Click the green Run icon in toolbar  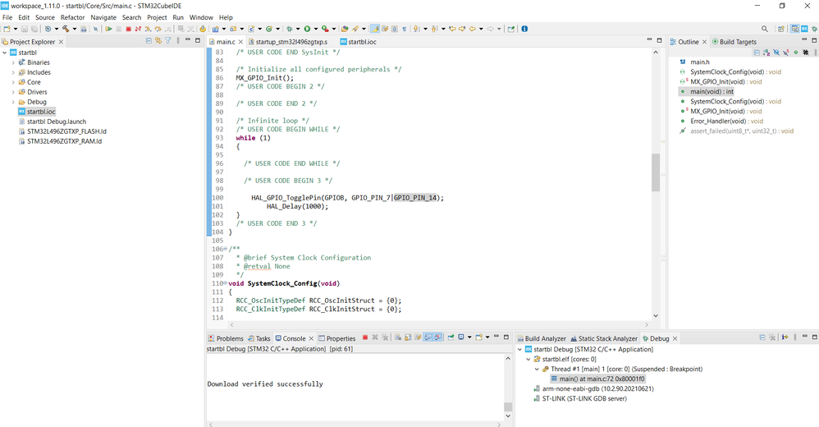(x=307, y=29)
